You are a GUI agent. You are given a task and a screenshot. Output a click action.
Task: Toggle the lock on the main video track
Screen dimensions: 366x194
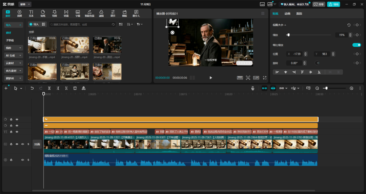tap(11, 144)
